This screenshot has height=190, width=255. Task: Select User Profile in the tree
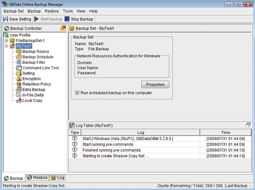(20, 35)
